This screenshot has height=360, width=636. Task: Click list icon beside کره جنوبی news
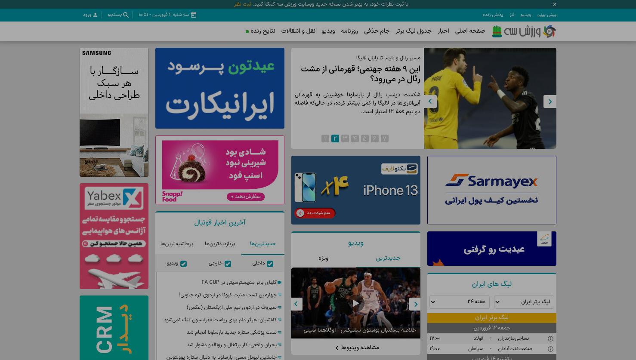[x=280, y=295]
